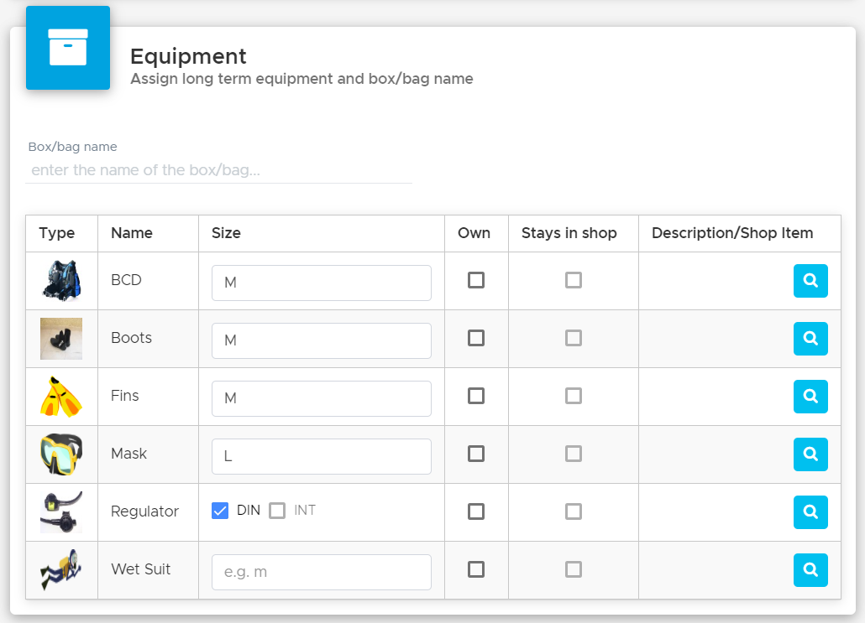Enable the INT regulator checkbox

point(277,511)
